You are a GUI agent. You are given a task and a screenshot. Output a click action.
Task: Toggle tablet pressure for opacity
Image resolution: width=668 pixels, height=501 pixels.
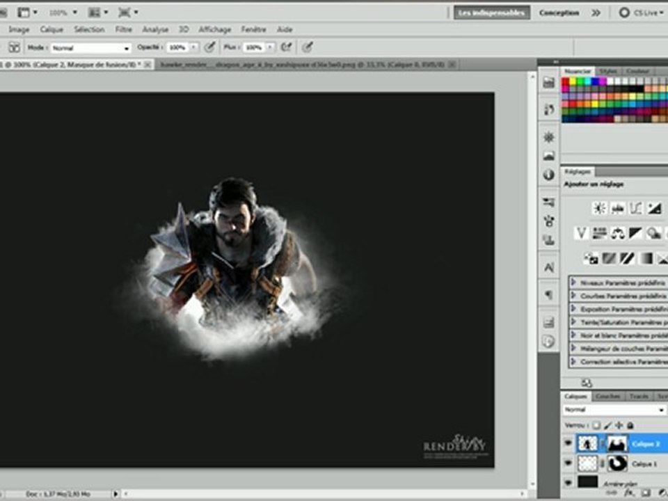[x=209, y=47]
